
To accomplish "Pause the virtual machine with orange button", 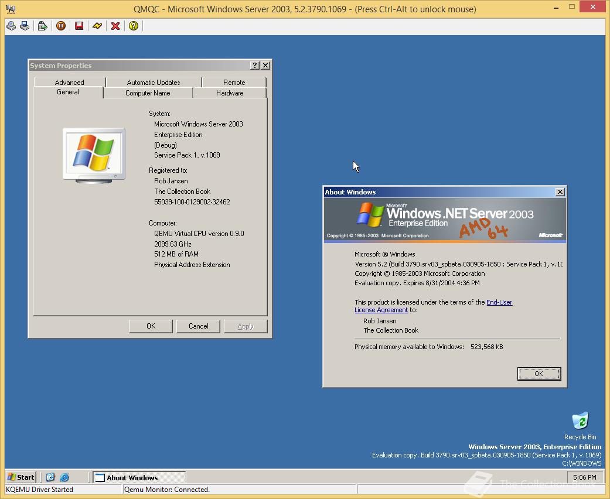I will (x=61, y=26).
